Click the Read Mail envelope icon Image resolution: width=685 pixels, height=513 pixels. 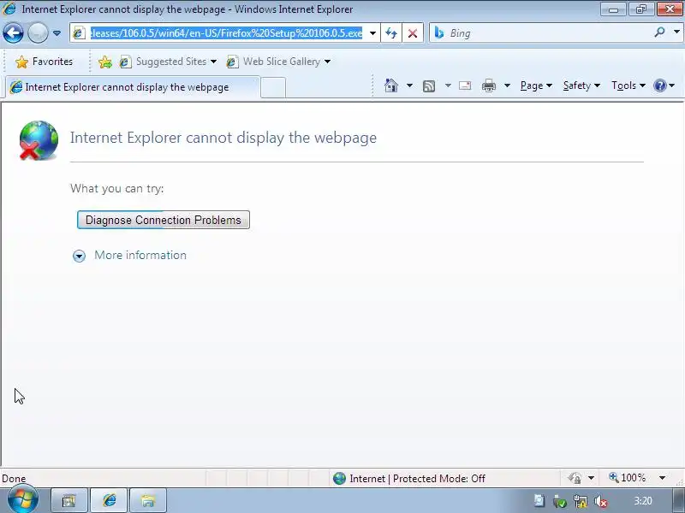[x=465, y=85]
